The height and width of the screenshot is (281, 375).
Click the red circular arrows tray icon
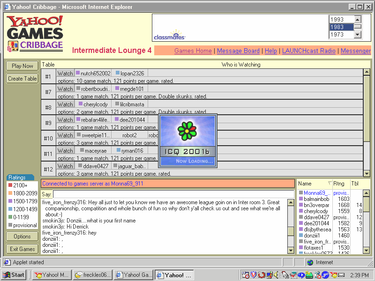[261, 275]
